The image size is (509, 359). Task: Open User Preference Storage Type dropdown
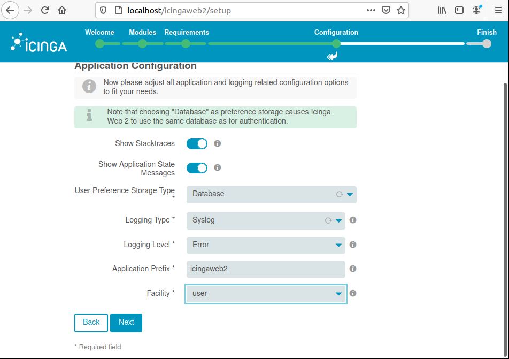[x=272, y=194]
